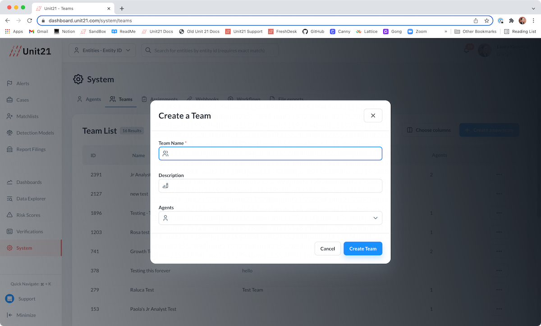The height and width of the screenshot is (326, 541).
Task: Close the Create a Team dialog
Action: (x=373, y=116)
